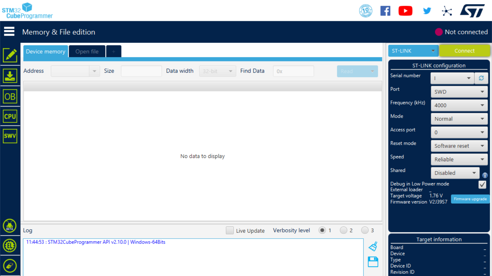
Task: Open the Access port dropdown
Action: 459,132
